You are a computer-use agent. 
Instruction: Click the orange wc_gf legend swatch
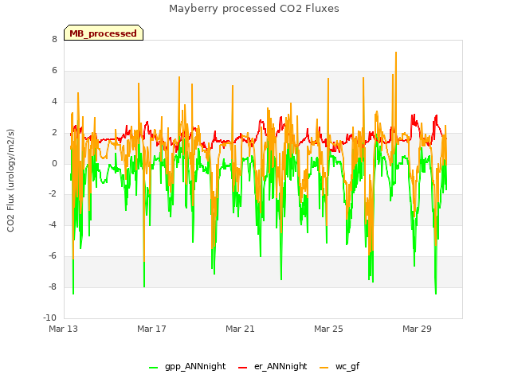[324, 368]
